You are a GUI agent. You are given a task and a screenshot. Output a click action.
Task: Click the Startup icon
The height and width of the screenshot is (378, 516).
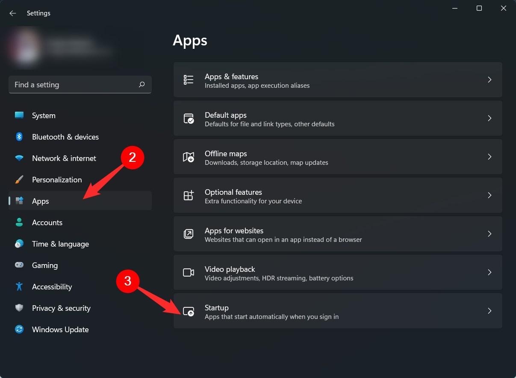pyautogui.click(x=189, y=312)
